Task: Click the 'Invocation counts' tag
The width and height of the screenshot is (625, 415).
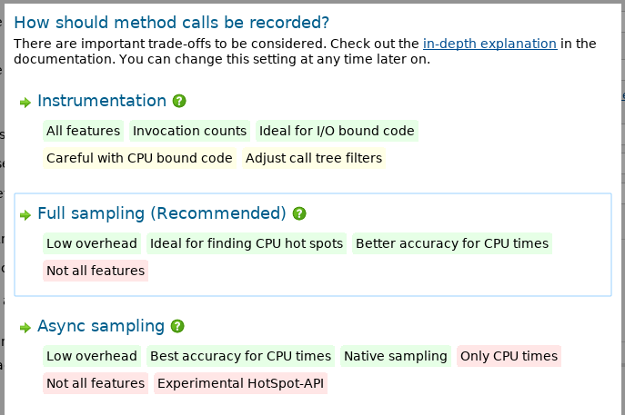Action: 190,131
